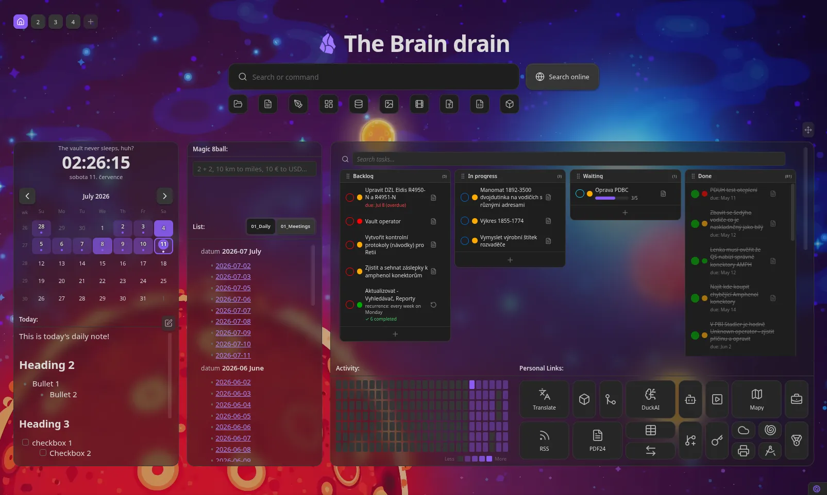The width and height of the screenshot is (827, 495).
Task: Click the PDF24 link tile
Action: tap(597, 440)
